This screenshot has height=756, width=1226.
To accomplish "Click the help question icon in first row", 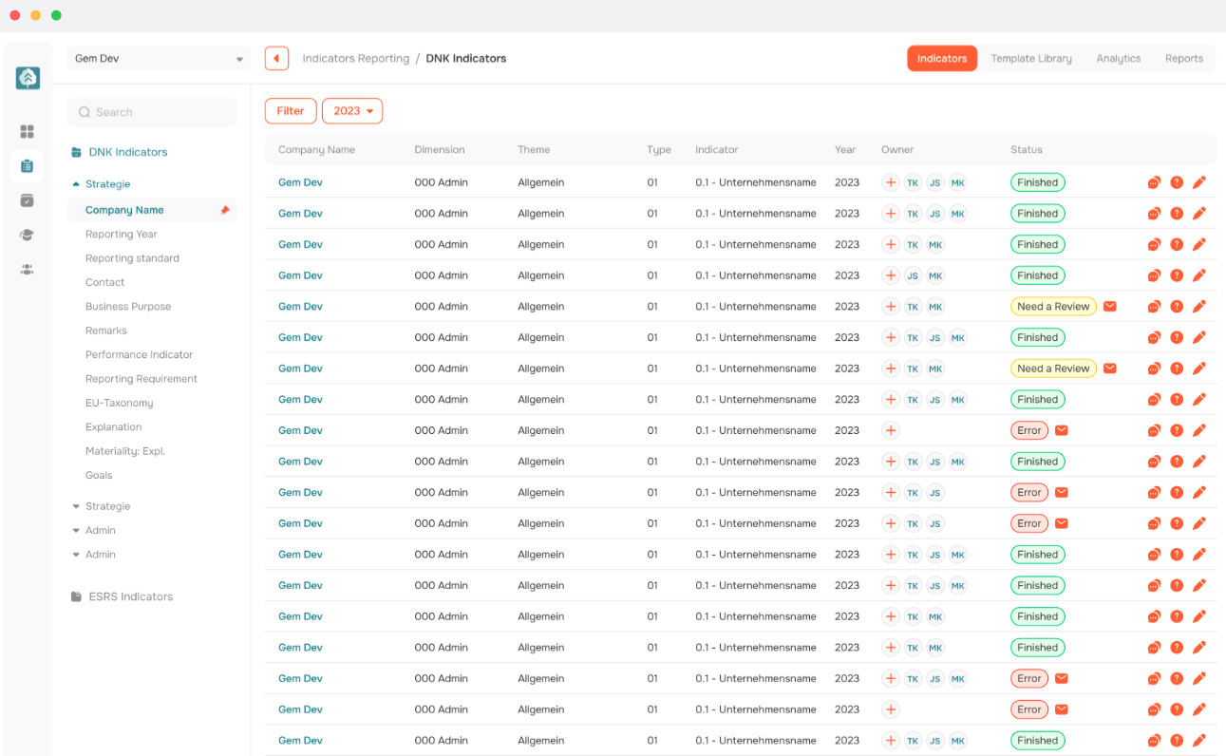I will (1177, 182).
